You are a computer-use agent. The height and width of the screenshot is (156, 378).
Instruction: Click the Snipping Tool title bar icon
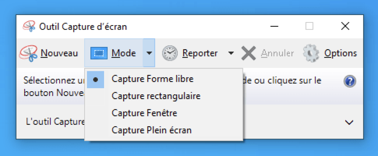tap(29, 26)
